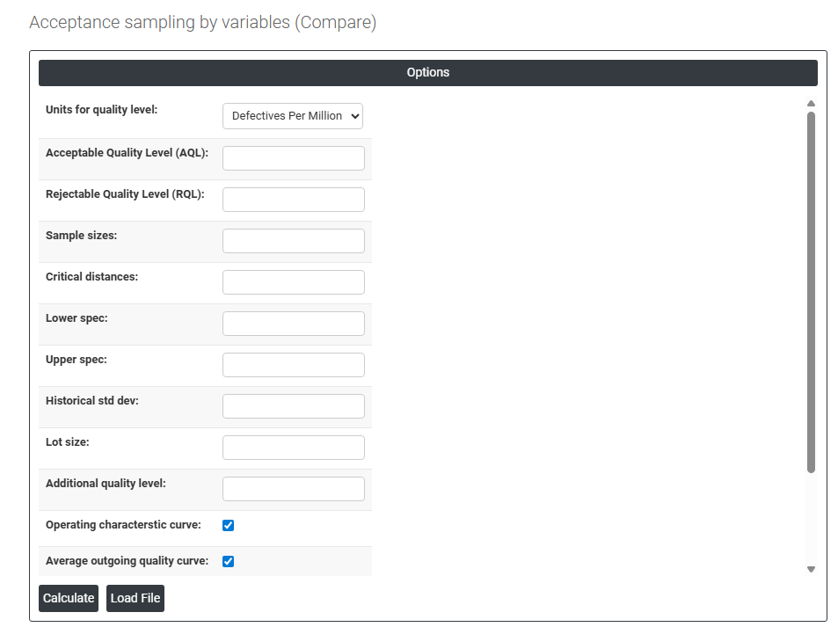Viewport: 838px width, 627px height.
Task: Click the Lower spec input field
Action: [293, 324]
